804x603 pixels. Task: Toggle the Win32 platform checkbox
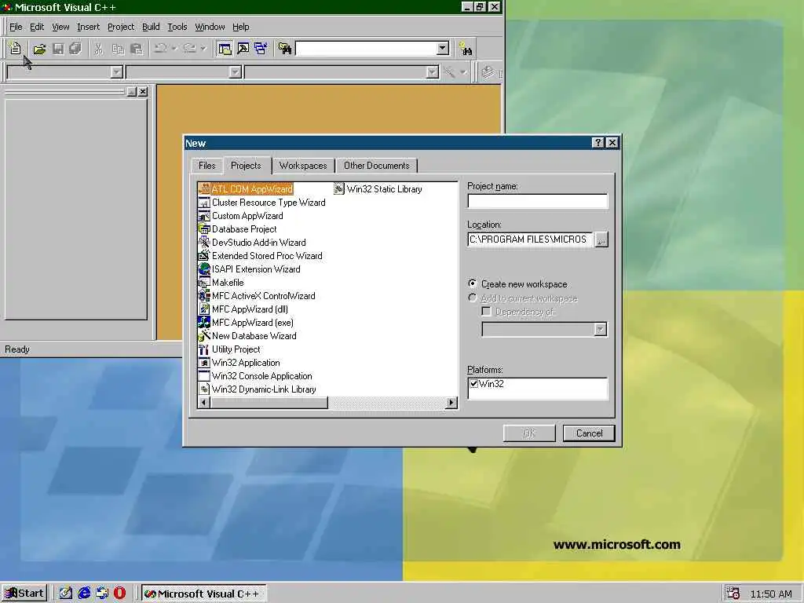[473, 383]
